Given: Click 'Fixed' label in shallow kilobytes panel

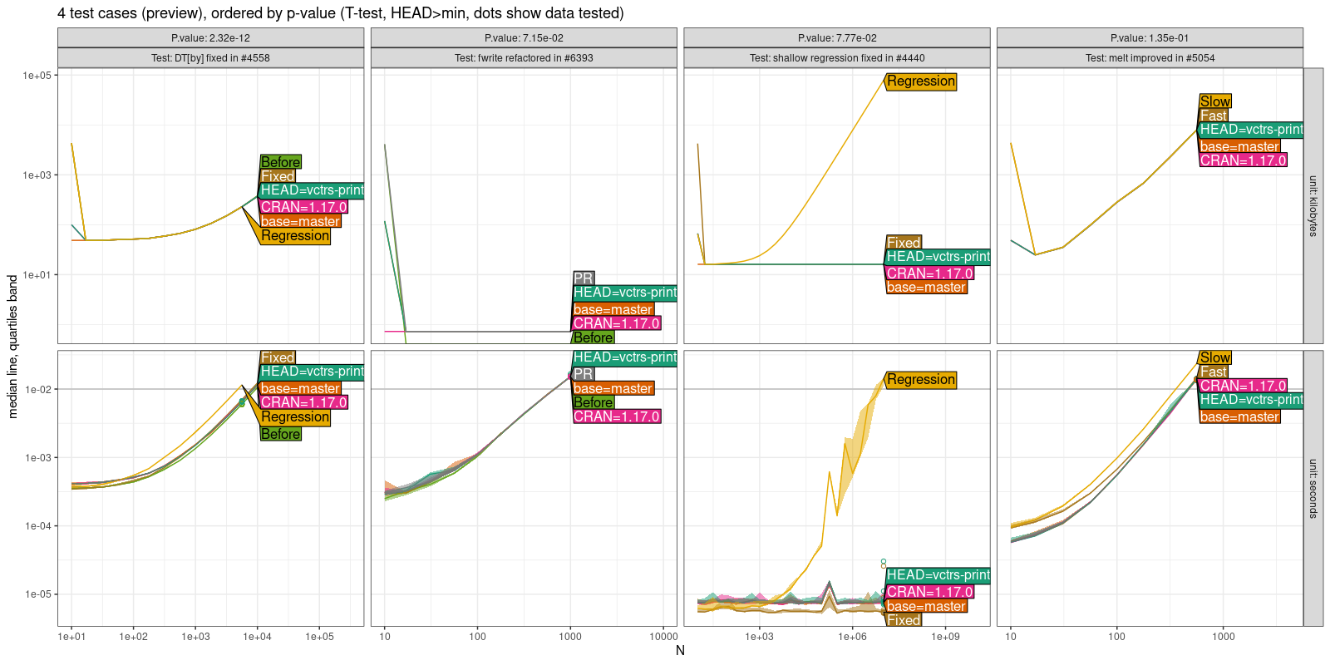Looking at the screenshot, I should [904, 243].
